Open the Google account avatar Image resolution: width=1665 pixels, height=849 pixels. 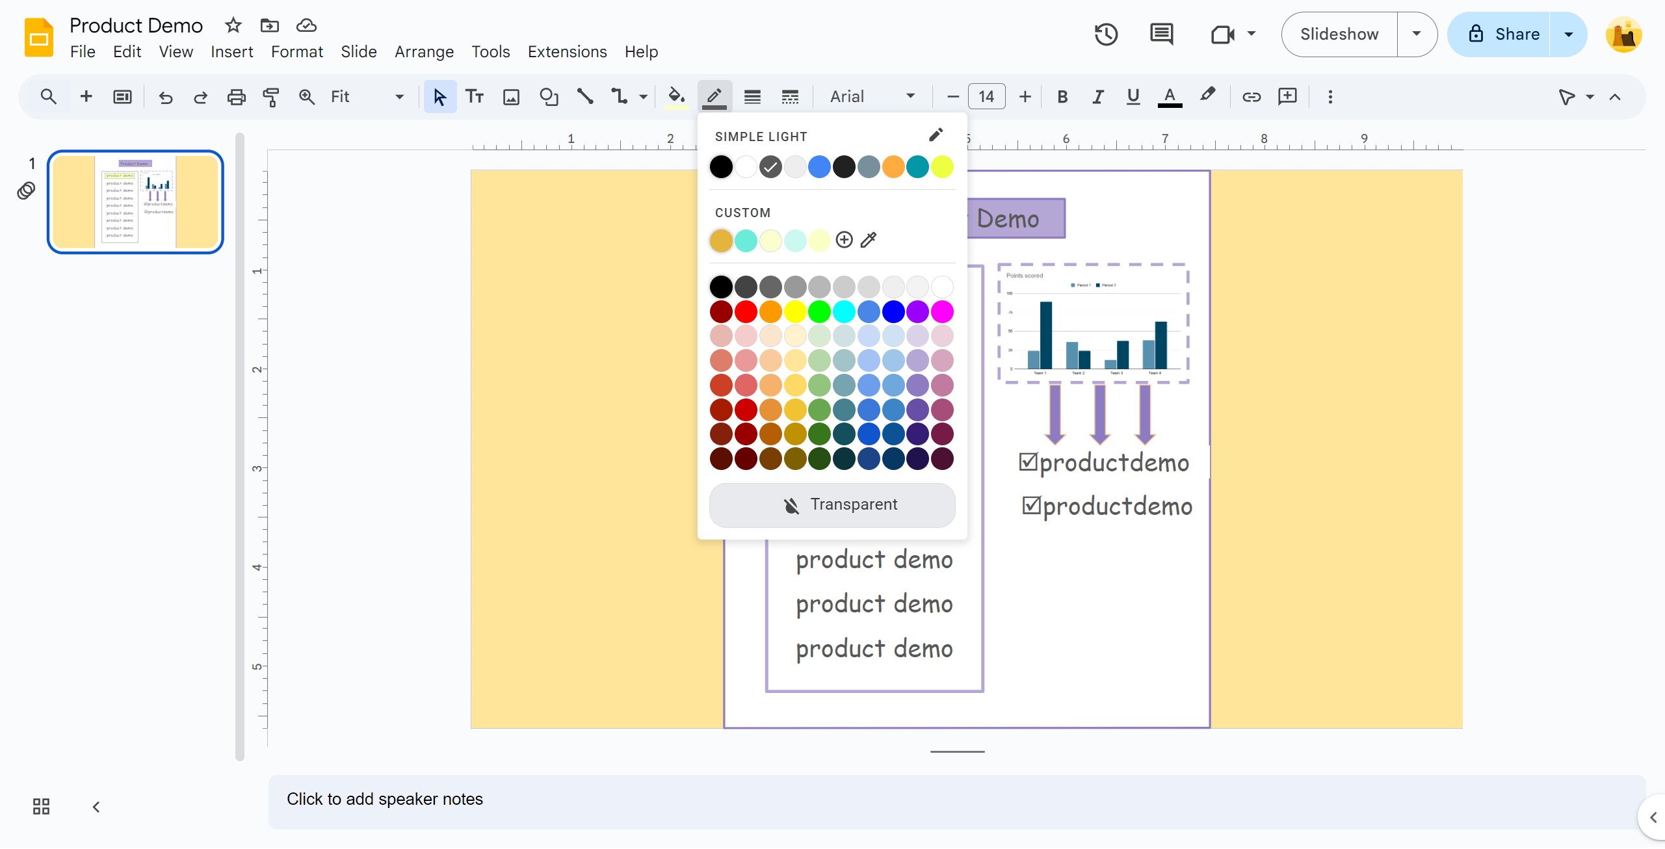(x=1624, y=34)
